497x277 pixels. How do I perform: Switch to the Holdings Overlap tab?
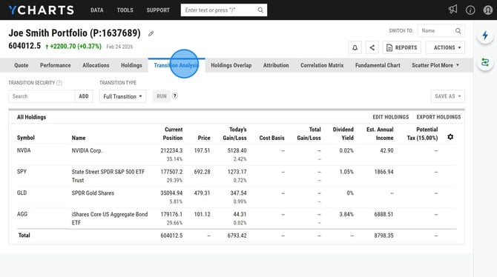(x=231, y=65)
